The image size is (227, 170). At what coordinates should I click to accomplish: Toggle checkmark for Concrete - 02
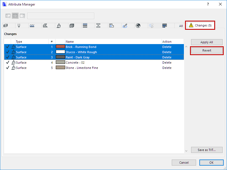click(7, 62)
